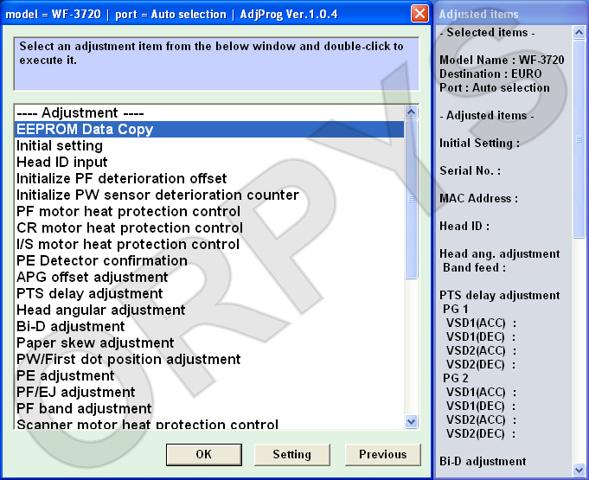Viewport: 589px width, 480px height.
Task: Click the instruction text box
Action: (x=216, y=64)
